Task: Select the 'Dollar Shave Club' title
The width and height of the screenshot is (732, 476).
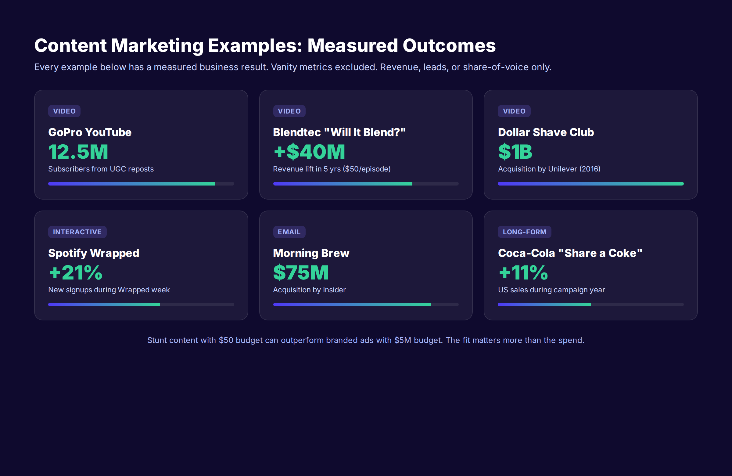Action: pyautogui.click(x=546, y=132)
